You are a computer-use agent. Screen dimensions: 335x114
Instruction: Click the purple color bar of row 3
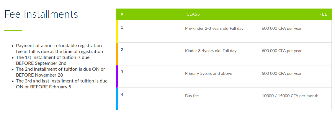click(117, 76)
